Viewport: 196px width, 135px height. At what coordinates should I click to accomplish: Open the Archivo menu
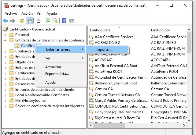pos(11,13)
